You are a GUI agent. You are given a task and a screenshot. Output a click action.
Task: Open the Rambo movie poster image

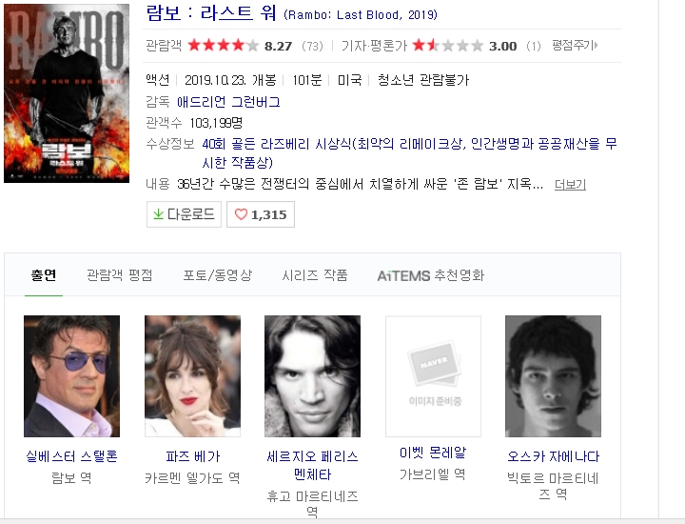click(67, 92)
